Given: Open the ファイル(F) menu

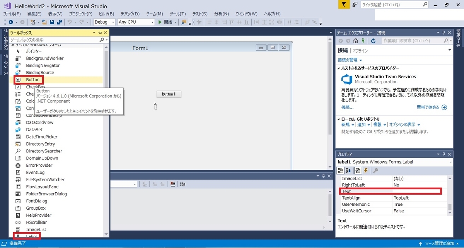Looking at the screenshot, I should coord(12,14).
